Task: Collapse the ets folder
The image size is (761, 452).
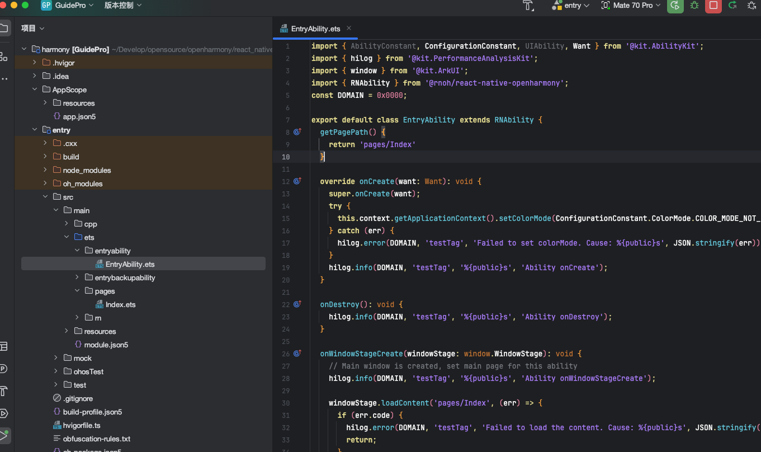Action: [67, 237]
